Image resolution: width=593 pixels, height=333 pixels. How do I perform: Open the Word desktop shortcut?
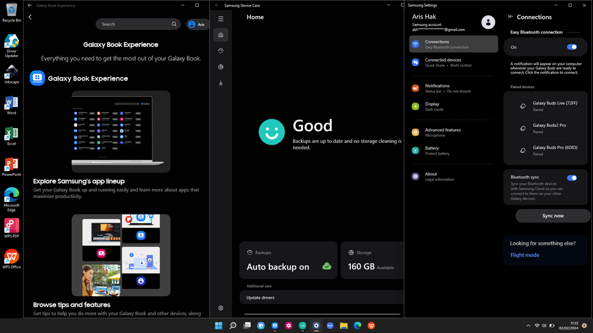11,105
